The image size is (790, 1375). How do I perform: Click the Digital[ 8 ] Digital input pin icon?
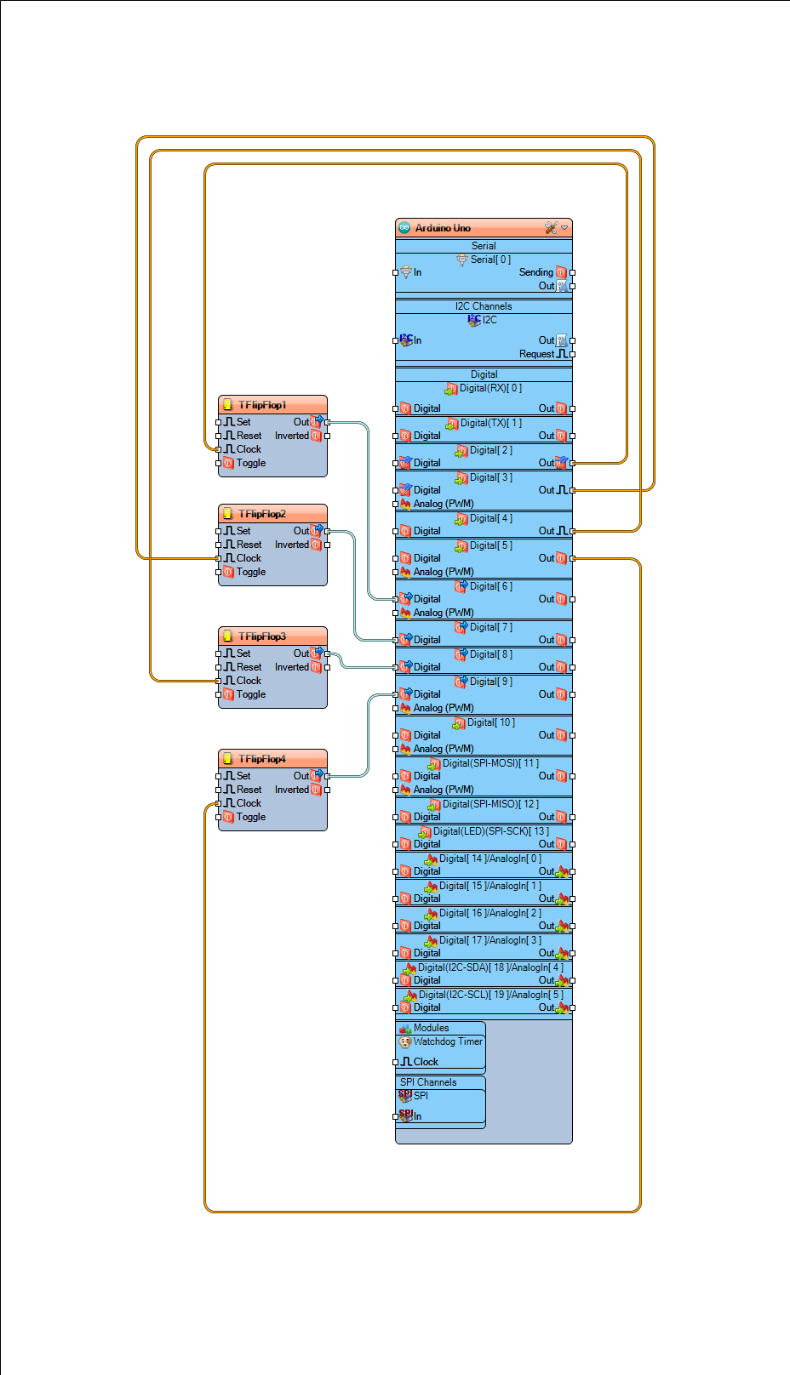(x=406, y=667)
